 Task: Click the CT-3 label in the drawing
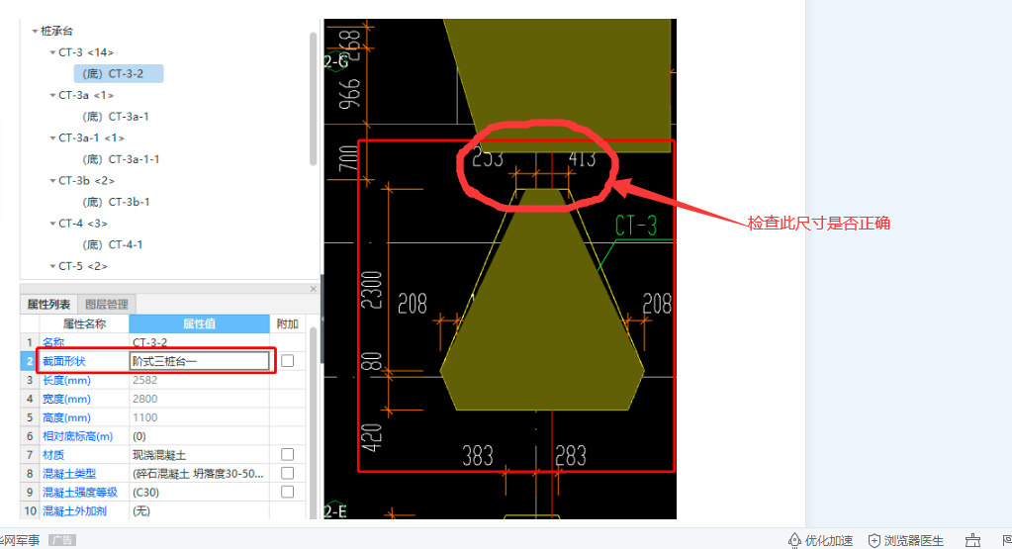point(636,226)
